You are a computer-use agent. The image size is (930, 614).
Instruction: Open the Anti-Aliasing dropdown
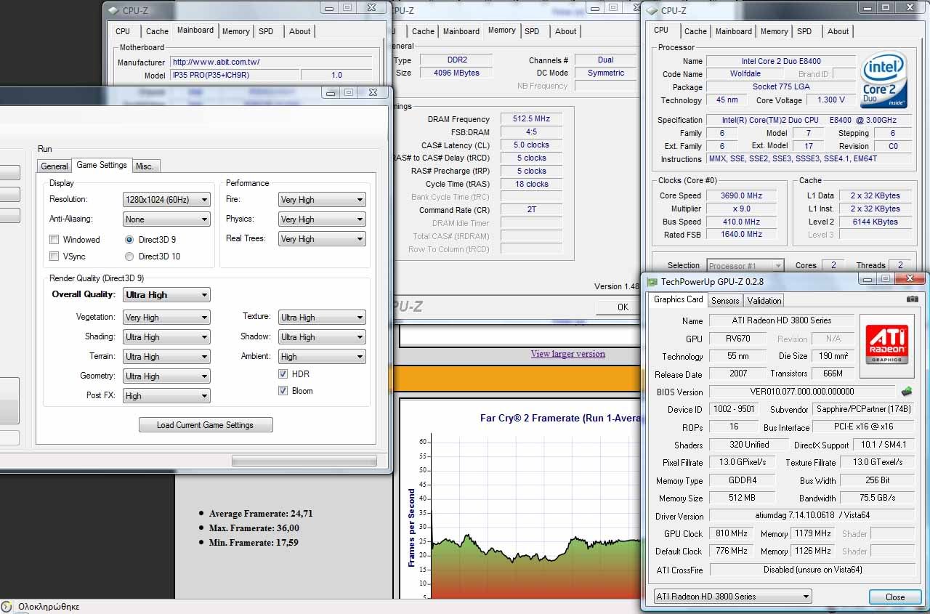tap(166, 219)
